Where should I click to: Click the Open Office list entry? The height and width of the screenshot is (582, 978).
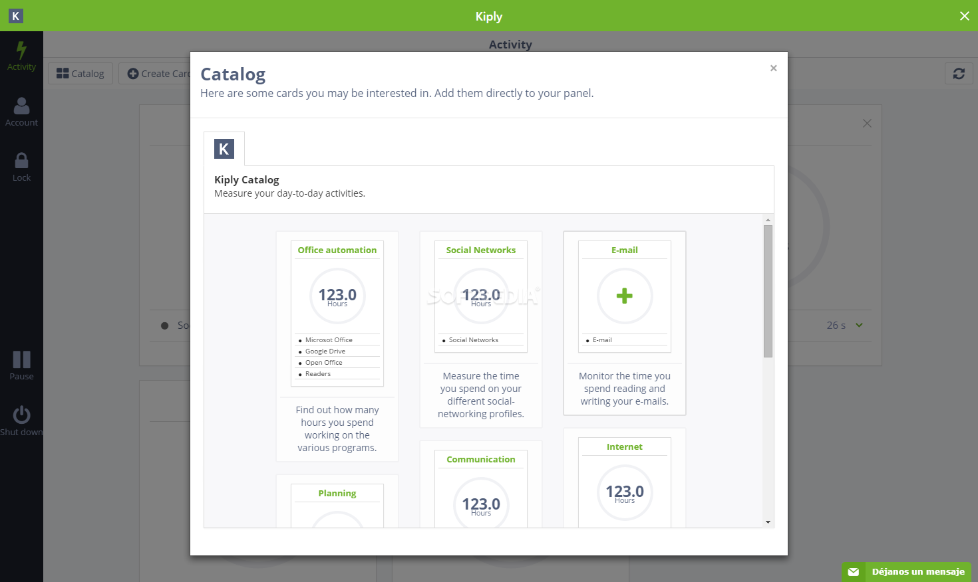pos(323,362)
